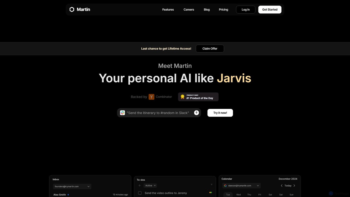Open the Blog nav link
Viewport: 350px width, 197px height.
(207, 10)
